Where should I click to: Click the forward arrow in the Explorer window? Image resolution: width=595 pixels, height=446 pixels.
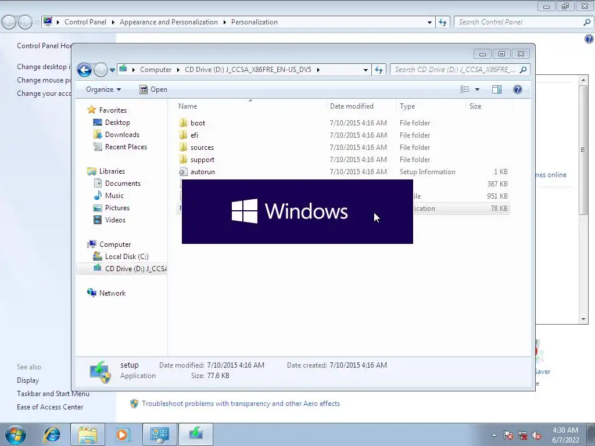click(x=101, y=70)
